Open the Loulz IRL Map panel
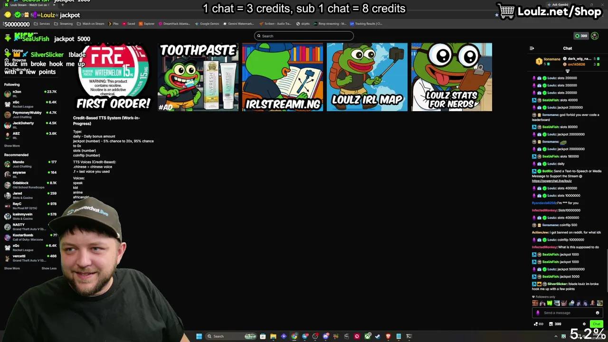 [x=367, y=77]
